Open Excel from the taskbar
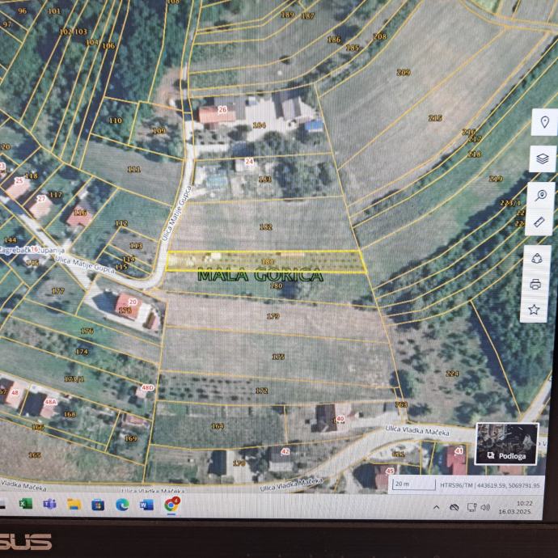Viewport: 558px width, 558px height. pyautogui.click(x=26, y=504)
